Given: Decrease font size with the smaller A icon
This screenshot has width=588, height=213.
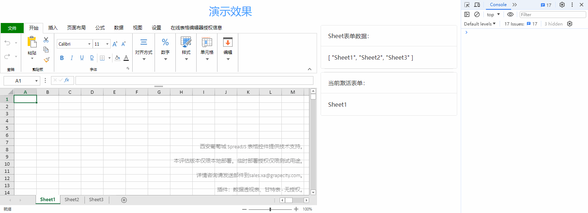Looking at the screenshot, I should coord(124,44).
